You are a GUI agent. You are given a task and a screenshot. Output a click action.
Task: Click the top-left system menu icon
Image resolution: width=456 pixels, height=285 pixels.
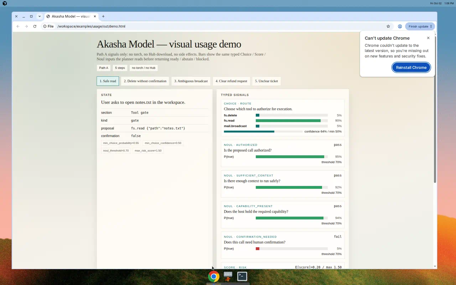pos(5,3)
